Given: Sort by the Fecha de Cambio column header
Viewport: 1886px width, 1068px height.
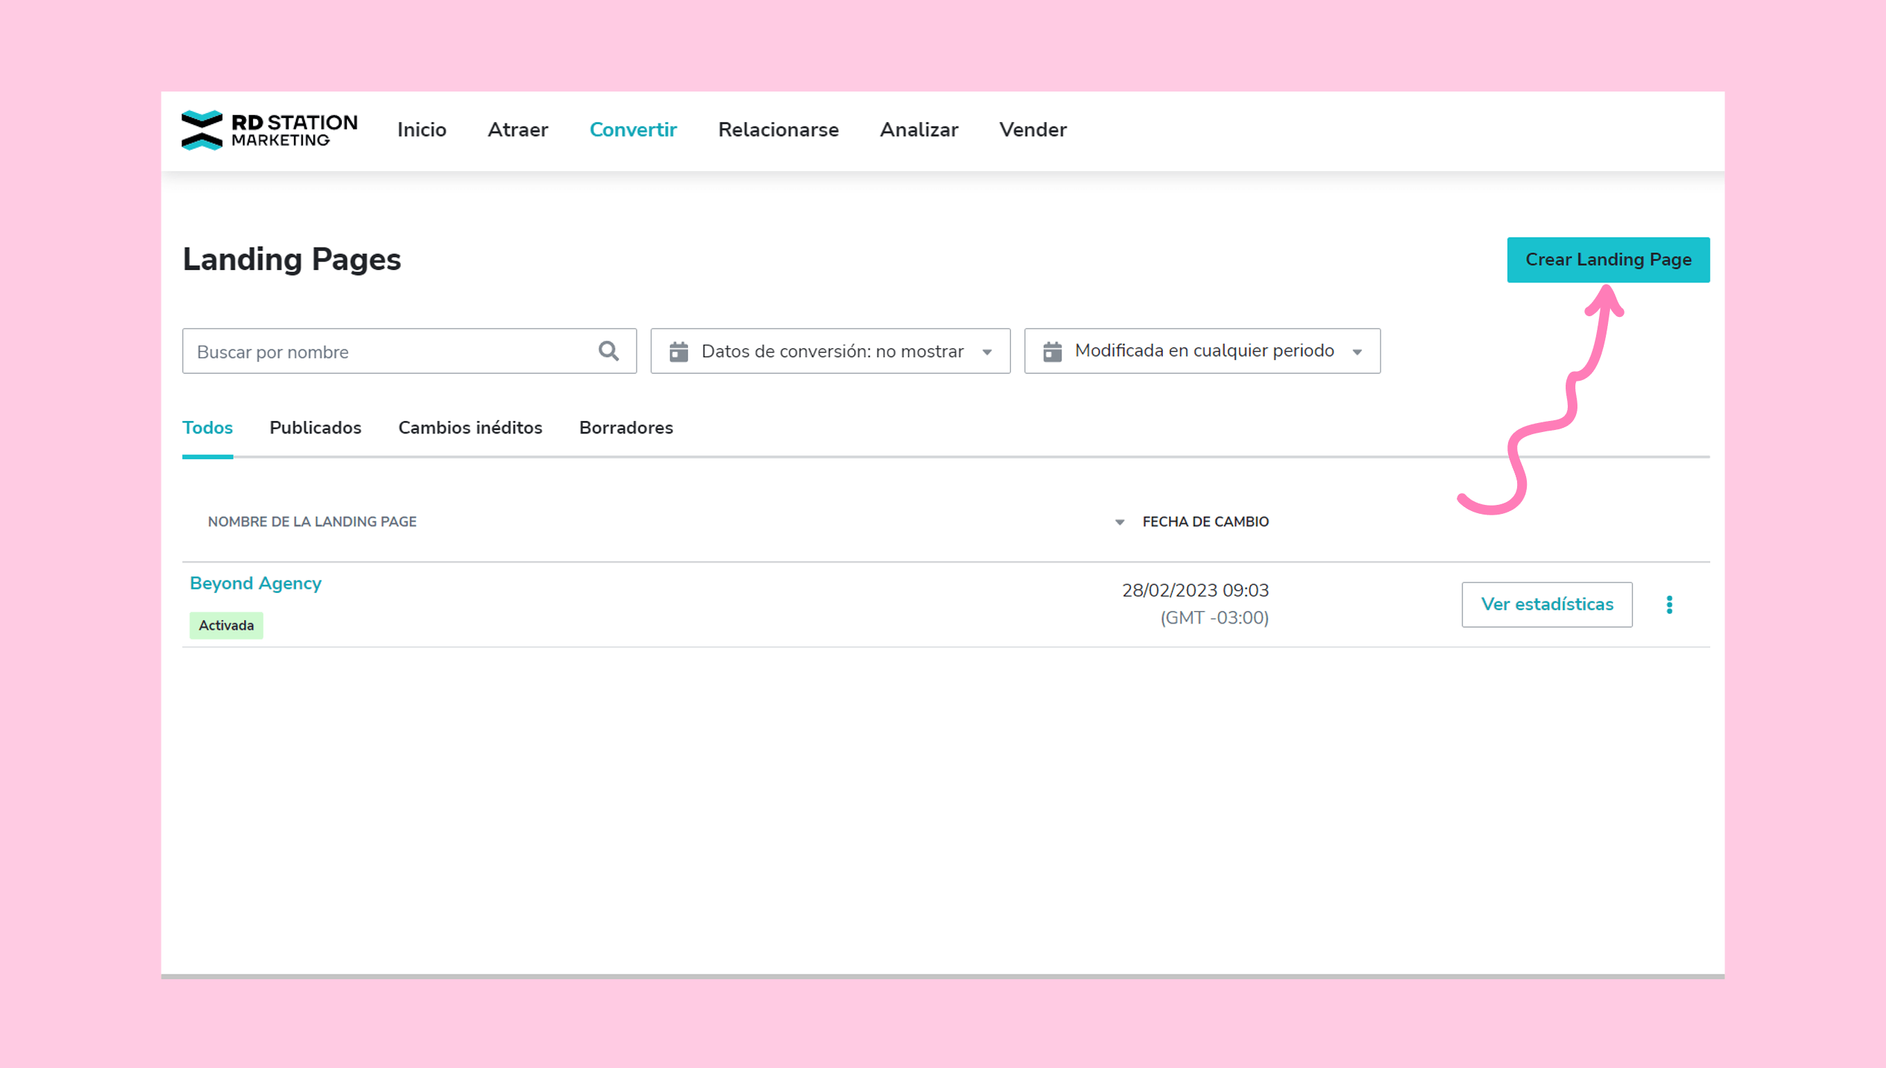Looking at the screenshot, I should [x=1205, y=522].
